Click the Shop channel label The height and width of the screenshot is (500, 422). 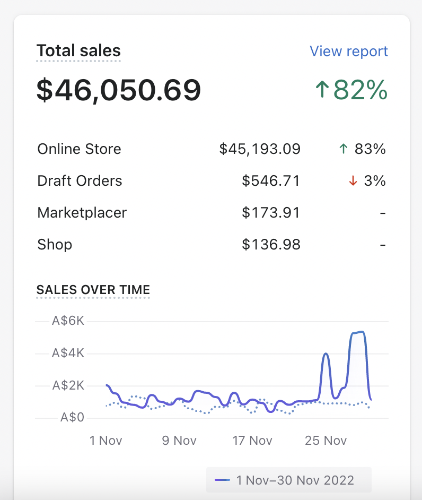point(55,245)
